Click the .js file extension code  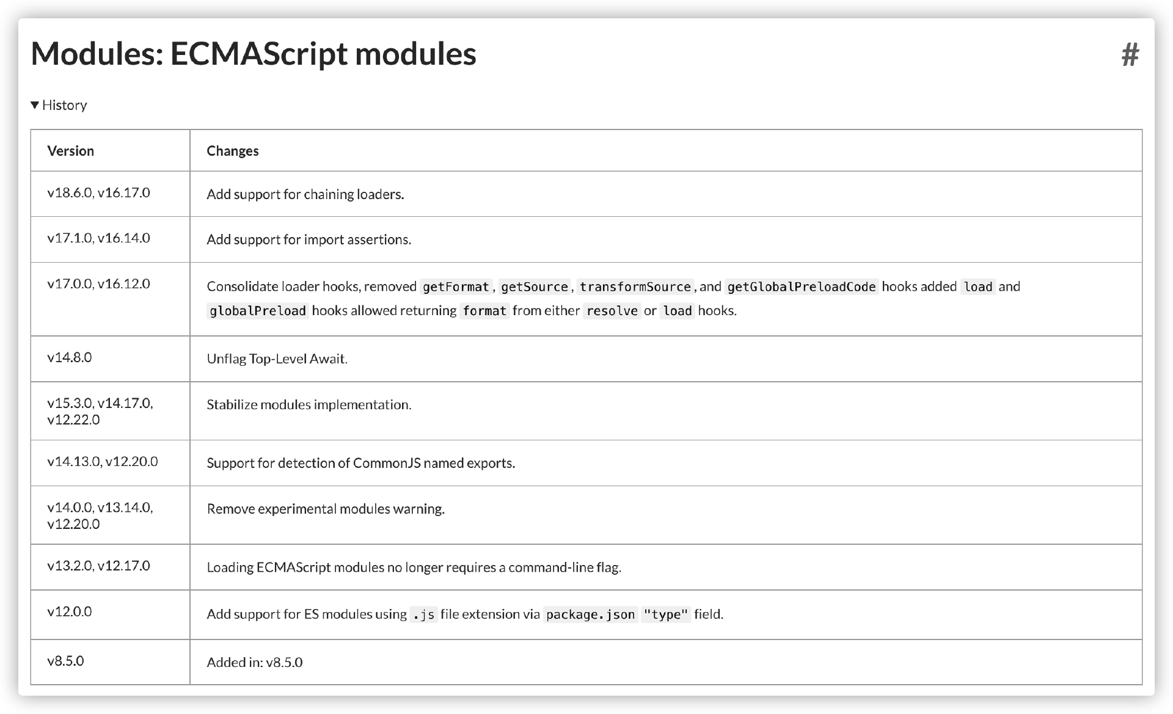coord(423,614)
